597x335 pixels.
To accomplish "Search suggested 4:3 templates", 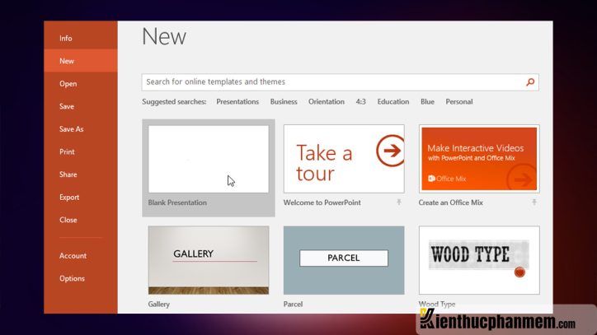I will click(361, 101).
